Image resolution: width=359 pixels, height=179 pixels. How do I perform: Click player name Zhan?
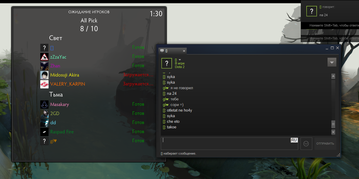(55, 66)
